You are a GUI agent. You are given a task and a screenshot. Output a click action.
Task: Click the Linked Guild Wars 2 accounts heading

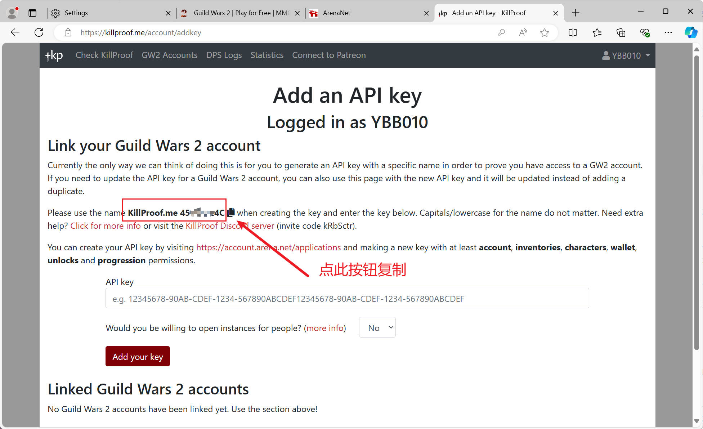pos(148,389)
